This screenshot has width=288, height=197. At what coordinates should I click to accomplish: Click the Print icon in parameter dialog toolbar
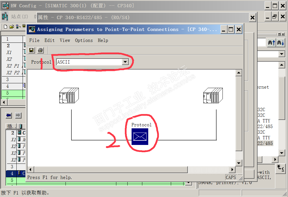tap(40, 50)
